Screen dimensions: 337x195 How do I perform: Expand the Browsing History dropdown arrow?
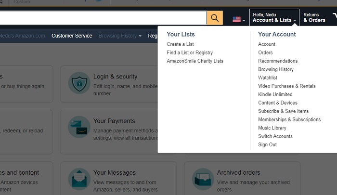[x=140, y=36]
